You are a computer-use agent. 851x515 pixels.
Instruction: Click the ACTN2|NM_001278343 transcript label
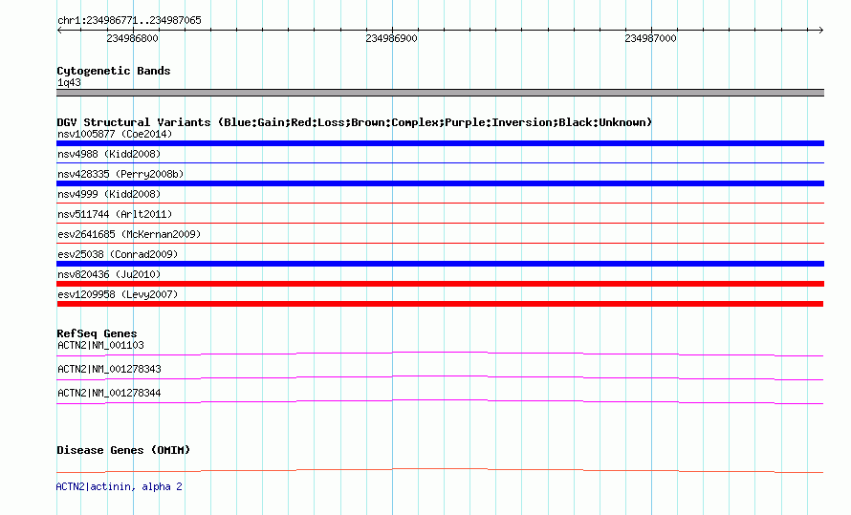click(109, 369)
